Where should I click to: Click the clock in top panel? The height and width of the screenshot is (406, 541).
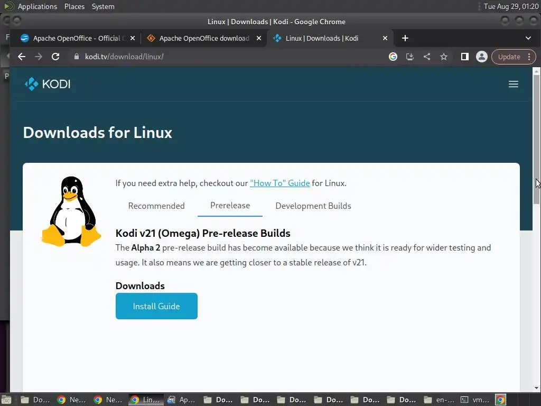(x=511, y=6)
